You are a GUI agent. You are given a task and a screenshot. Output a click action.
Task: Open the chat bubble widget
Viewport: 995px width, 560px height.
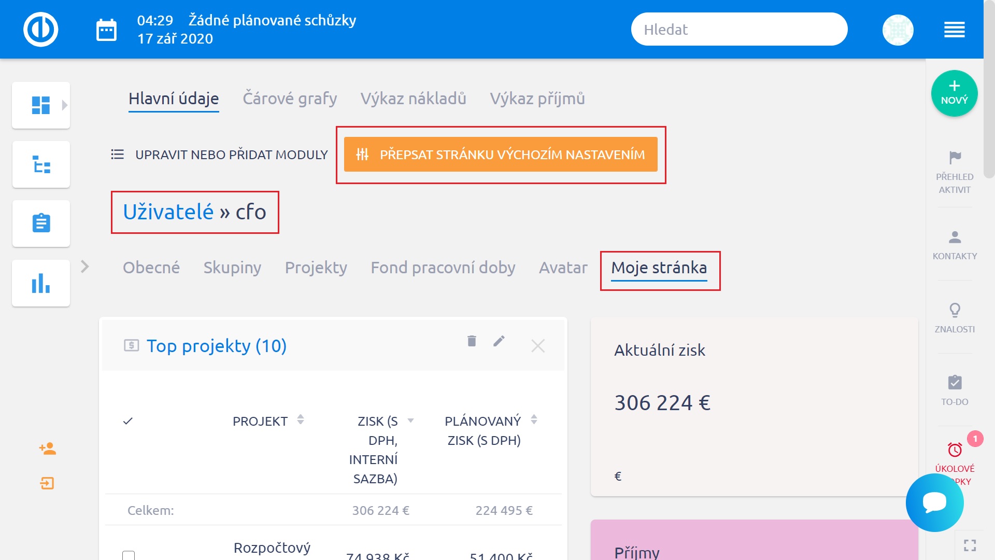(x=934, y=502)
